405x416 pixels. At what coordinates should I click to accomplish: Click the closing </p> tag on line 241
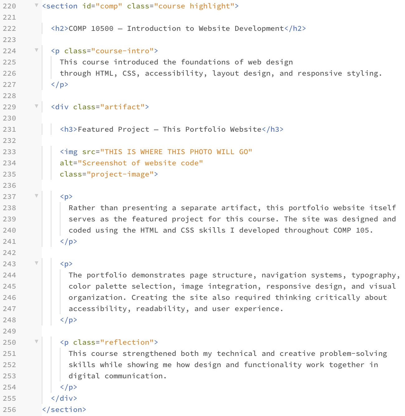coord(69,242)
